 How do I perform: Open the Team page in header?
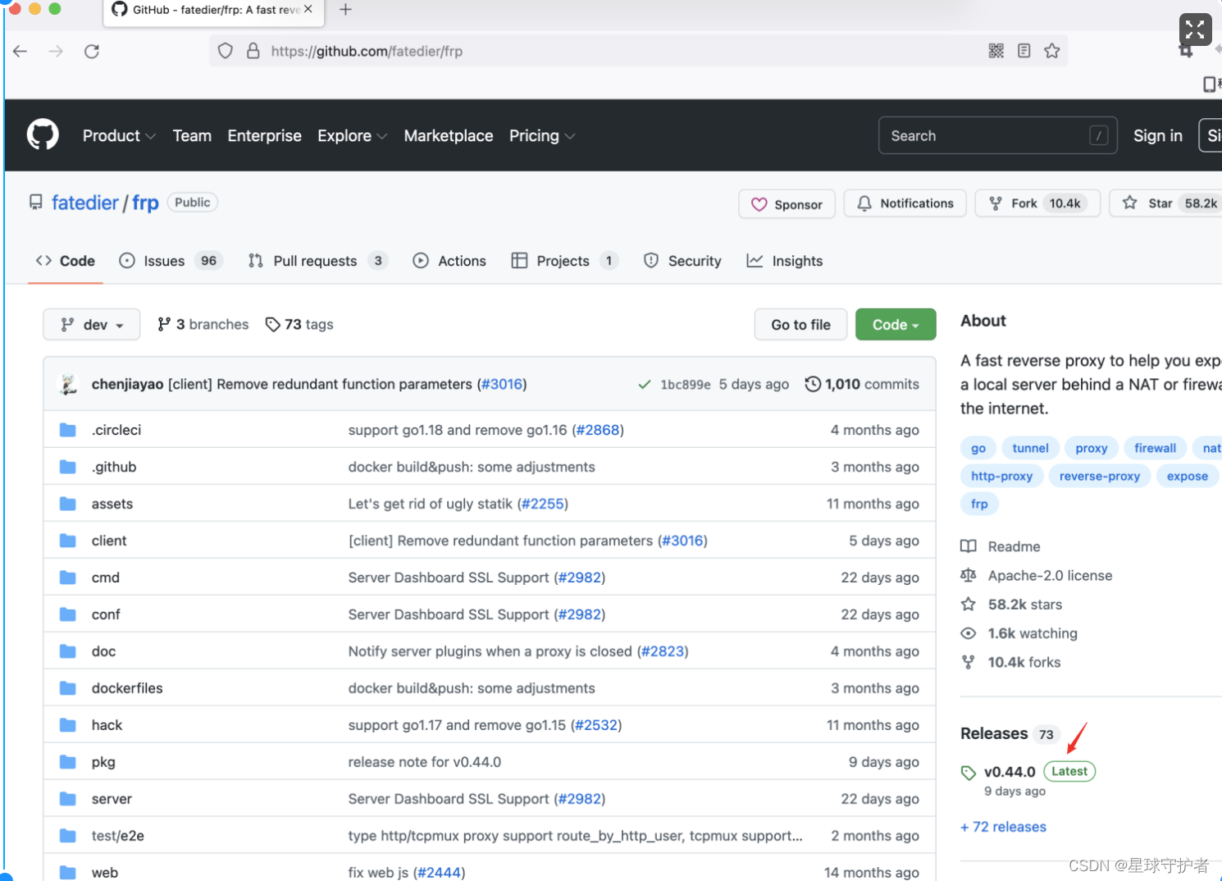(192, 135)
